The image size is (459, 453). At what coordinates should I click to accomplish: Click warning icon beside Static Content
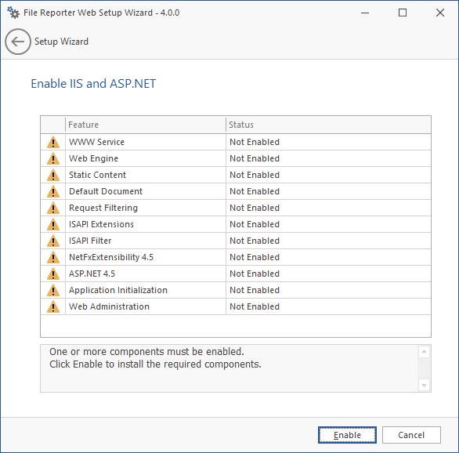53,175
